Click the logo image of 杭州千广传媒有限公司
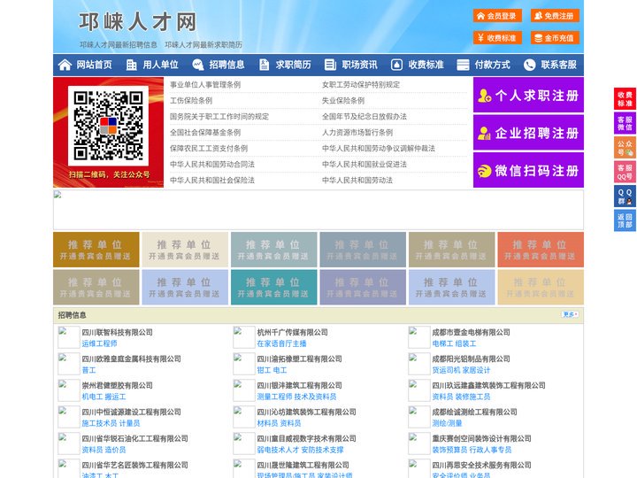The width and height of the screenshot is (637, 478). [244, 337]
